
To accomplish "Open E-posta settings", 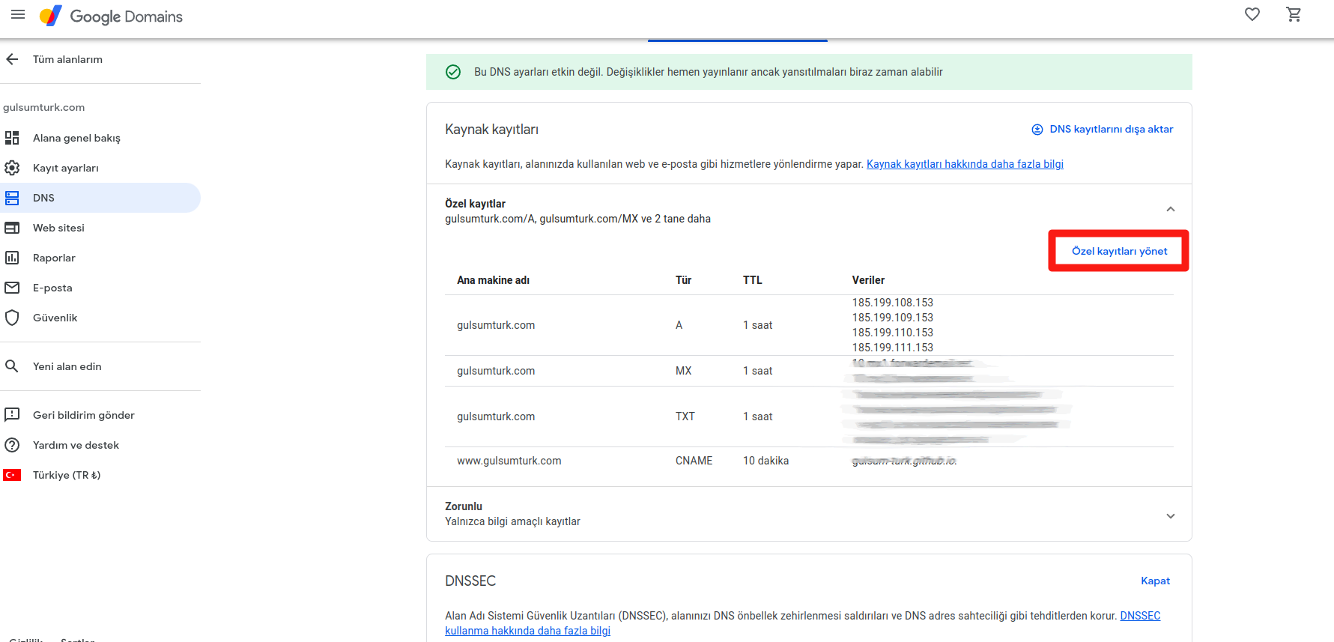I will coord(52,288).
